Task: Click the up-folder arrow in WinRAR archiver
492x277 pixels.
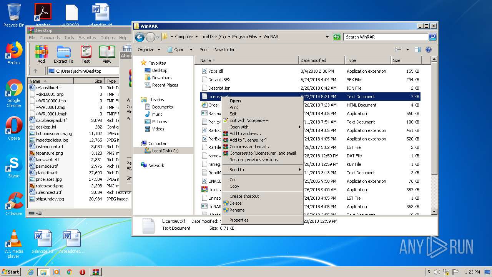Action: coord(35,71)
